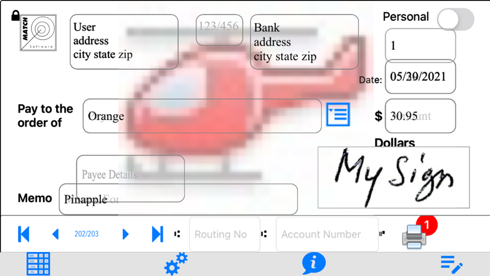Screen dimensions: 490x276
Task: Go to the next check record
Action: click(x=125, y=234)
